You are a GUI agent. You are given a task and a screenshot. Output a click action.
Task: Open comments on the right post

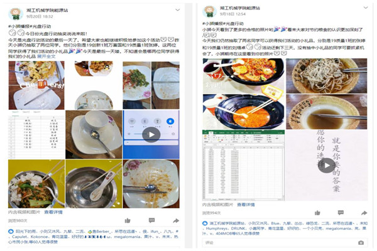[341, 213]
